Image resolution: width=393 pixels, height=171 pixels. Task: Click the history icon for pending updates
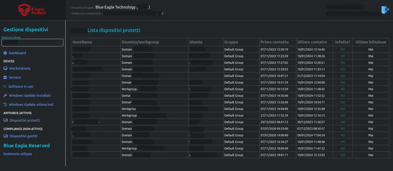click(5, 105)
